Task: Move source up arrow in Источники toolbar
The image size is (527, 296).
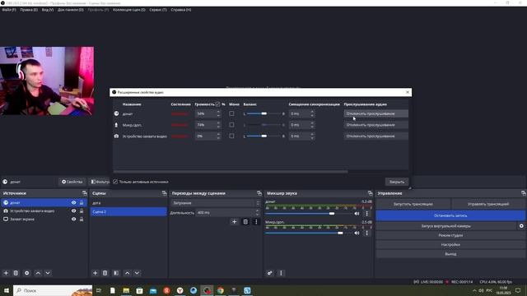Action: point(38,273)
